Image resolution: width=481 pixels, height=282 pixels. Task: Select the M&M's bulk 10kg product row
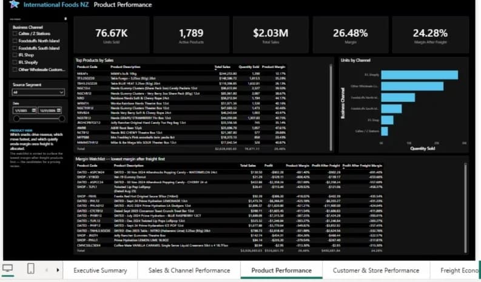pos(181,73)
